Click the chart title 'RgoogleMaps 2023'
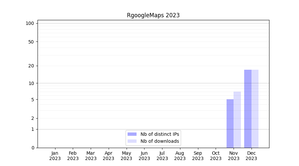Screen dimensions: 299x166 point(153,15)
